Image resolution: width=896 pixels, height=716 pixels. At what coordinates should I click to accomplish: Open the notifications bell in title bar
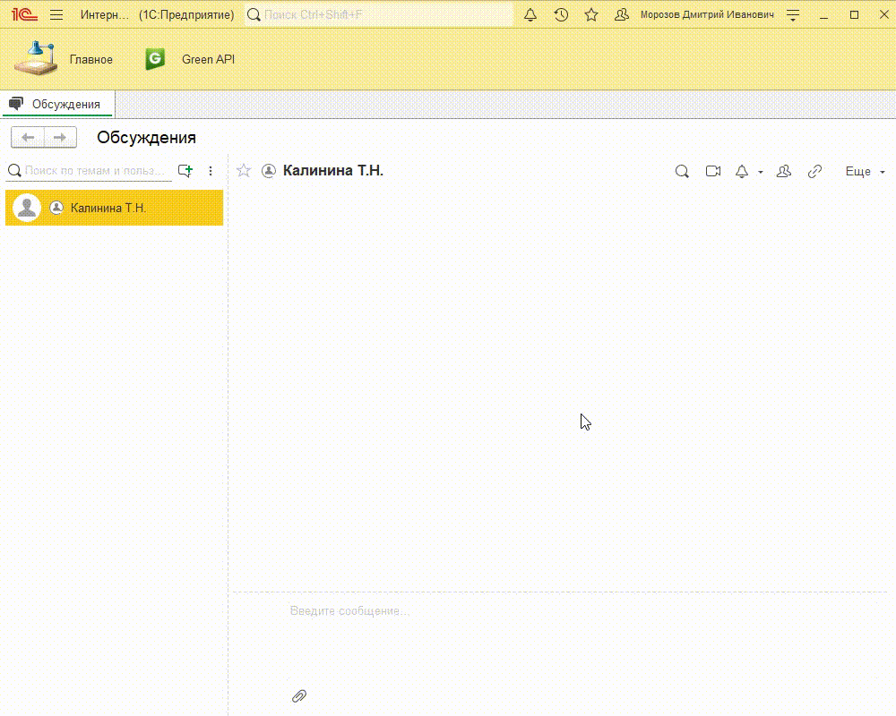(530, 15)
